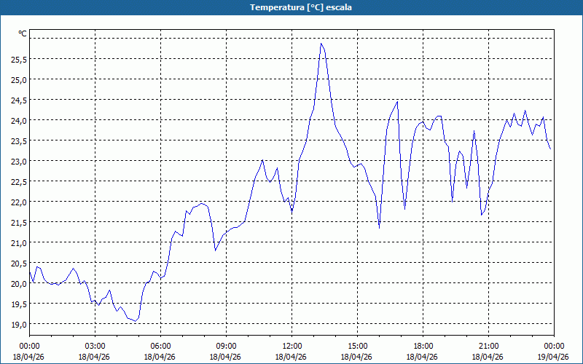Select the 25,5 value on the temperature axis
Viewport: 583px width, 364px height.
pos(19,59)
